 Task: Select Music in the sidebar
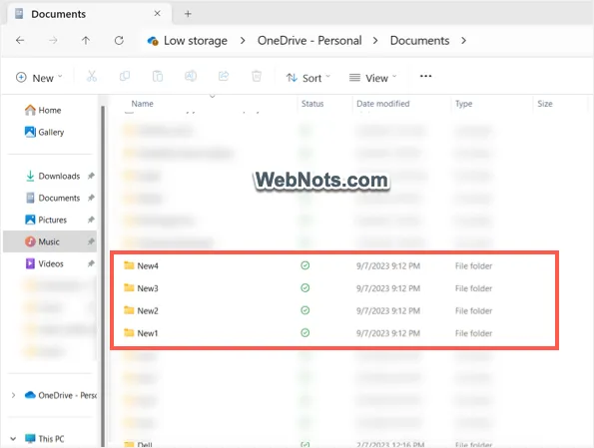(x=50, y=241)
